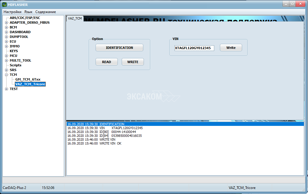Focus the VIN input field
This screenshot has height=194, width=308.
[194, 48]
